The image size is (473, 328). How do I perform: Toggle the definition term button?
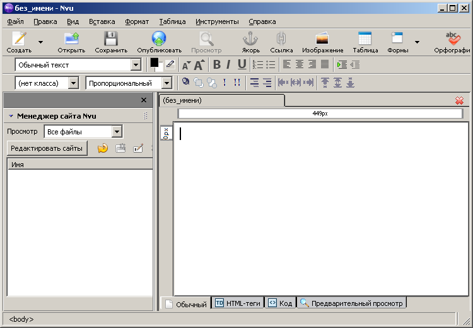click(x=255, y=83)
